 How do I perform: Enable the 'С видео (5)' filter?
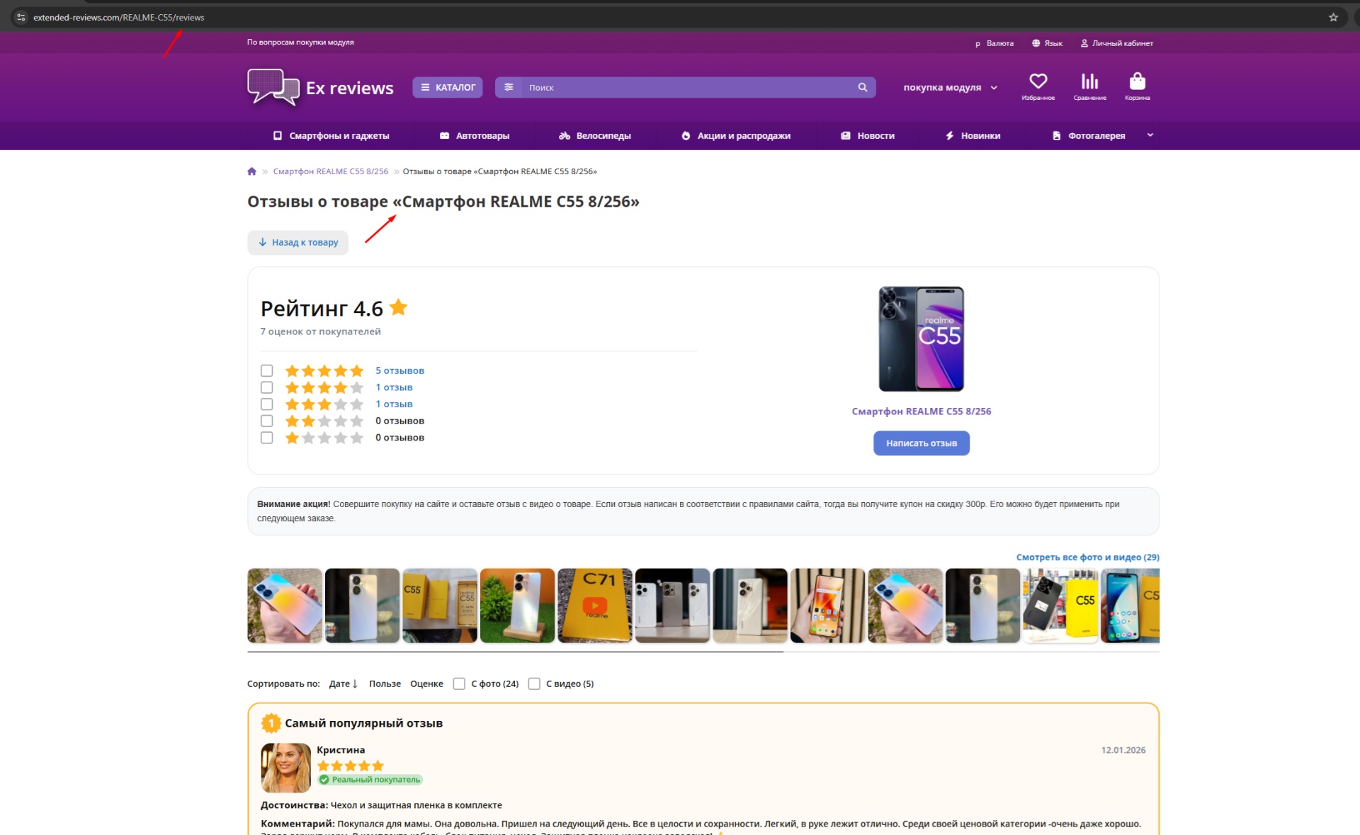[534, 683]
